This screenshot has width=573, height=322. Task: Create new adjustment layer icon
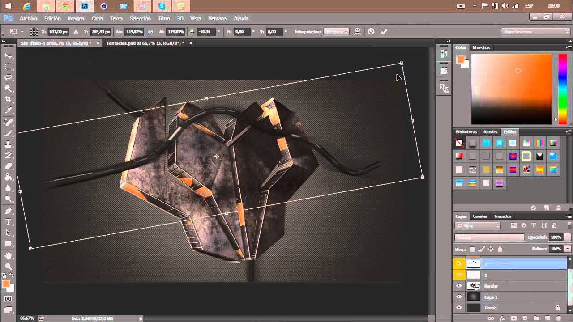525,318
